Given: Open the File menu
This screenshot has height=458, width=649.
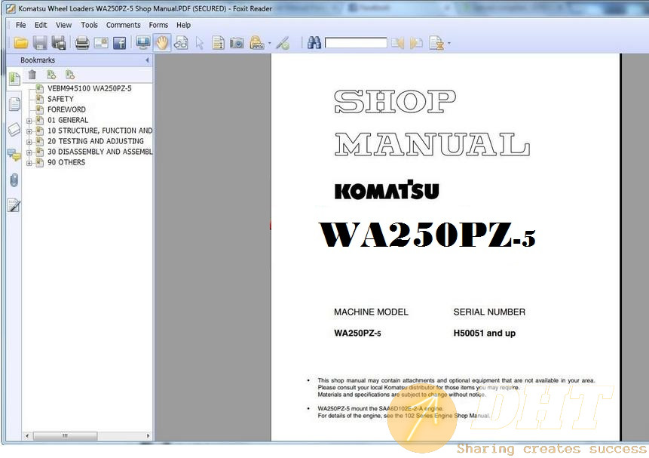Looking at the screenshot, I should tap(20, 25).
